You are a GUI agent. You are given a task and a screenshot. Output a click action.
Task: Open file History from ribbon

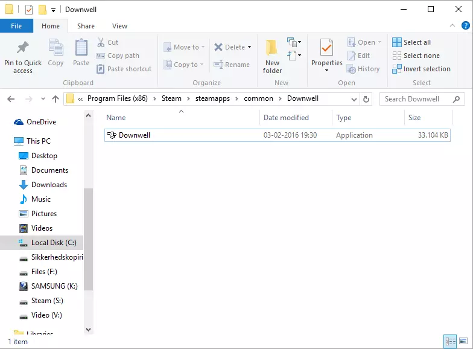coord(363,69)
